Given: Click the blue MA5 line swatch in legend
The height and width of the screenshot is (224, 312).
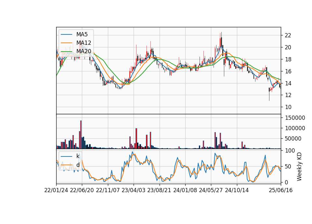Looking at the screenshot, I should tap(66, 34).
